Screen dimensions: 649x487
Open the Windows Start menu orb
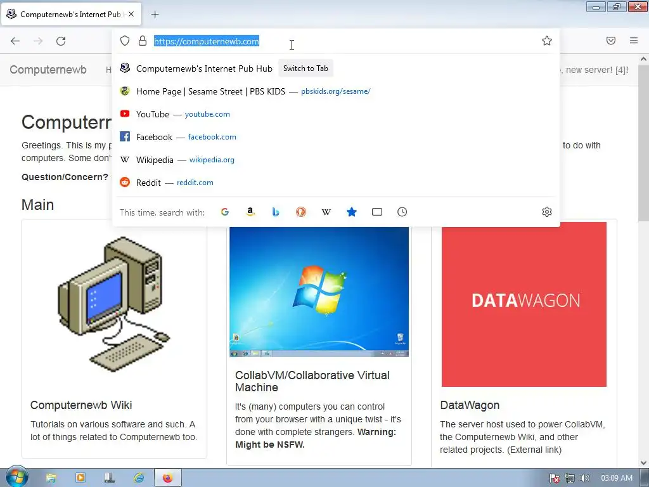(16, 477)
